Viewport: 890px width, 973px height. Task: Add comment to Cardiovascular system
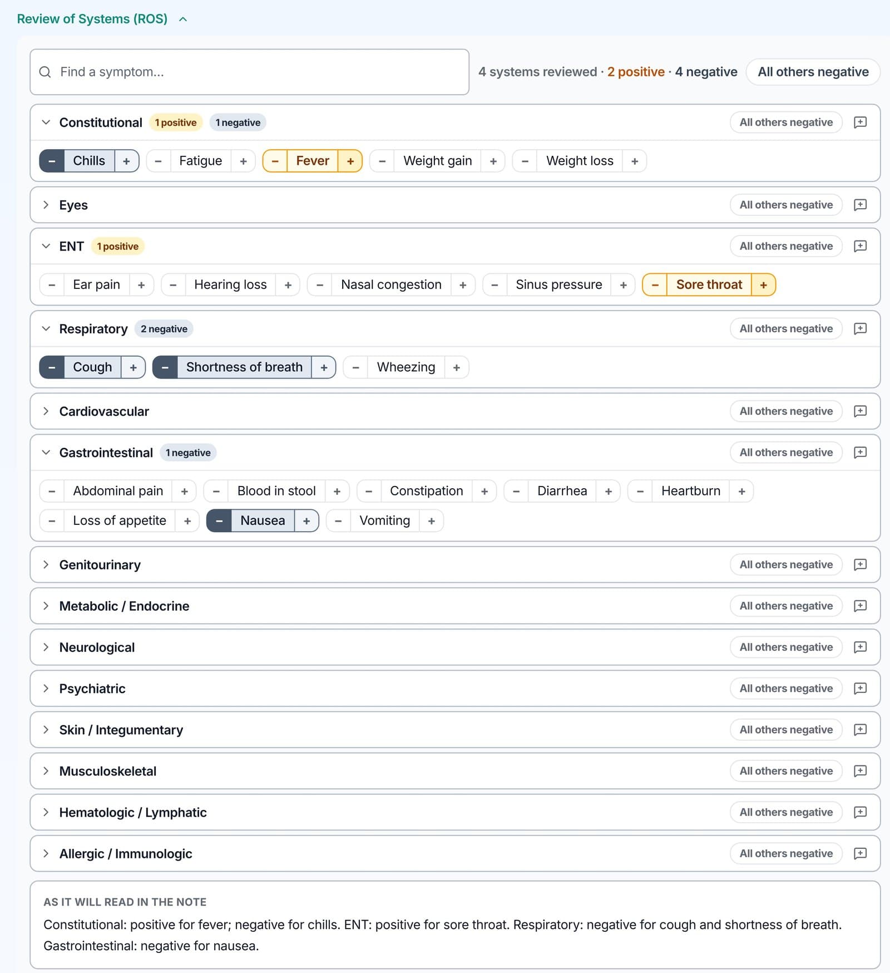click(x=860, y=411)
